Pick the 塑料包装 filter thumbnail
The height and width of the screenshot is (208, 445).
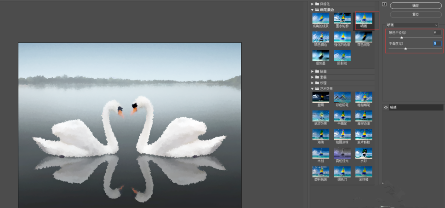[x=321, y=172]
